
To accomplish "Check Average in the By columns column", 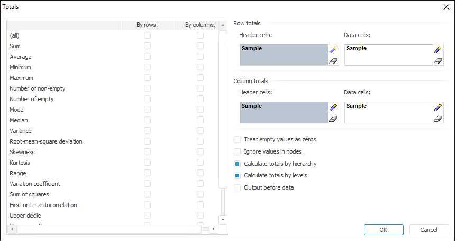I will pyautogui.click(x=200, y=57).
